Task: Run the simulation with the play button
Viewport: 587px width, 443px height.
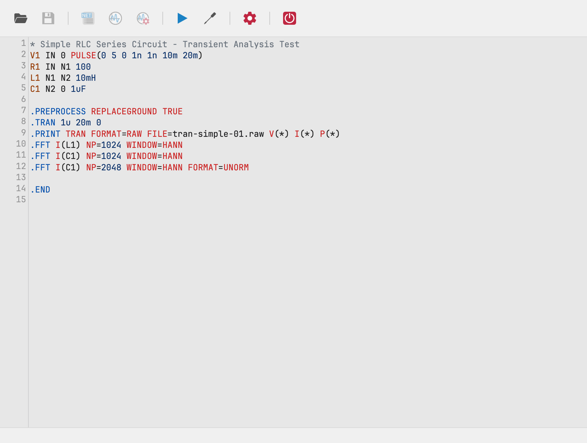Action: click(x=182, y=18)
